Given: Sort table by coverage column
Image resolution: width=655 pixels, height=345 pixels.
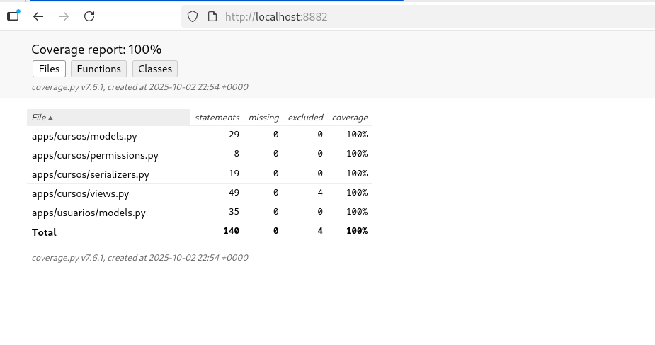Looking at the screenshot, I should pos(350,118).
